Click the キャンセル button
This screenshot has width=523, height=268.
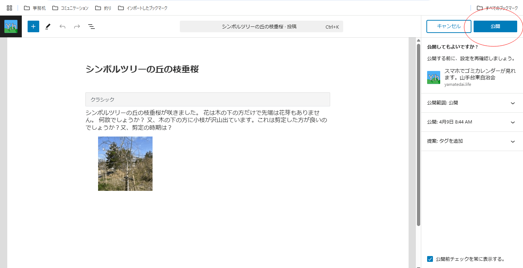pos(449,26)
